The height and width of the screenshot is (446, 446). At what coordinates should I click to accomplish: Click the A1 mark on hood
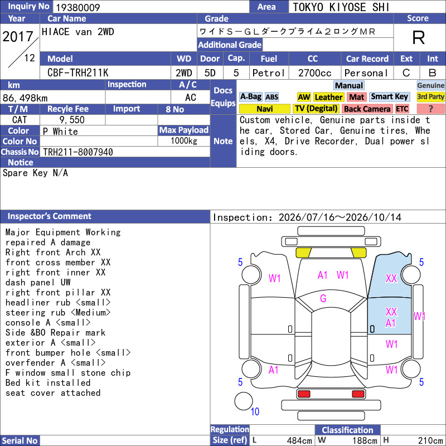click(322, 275)
